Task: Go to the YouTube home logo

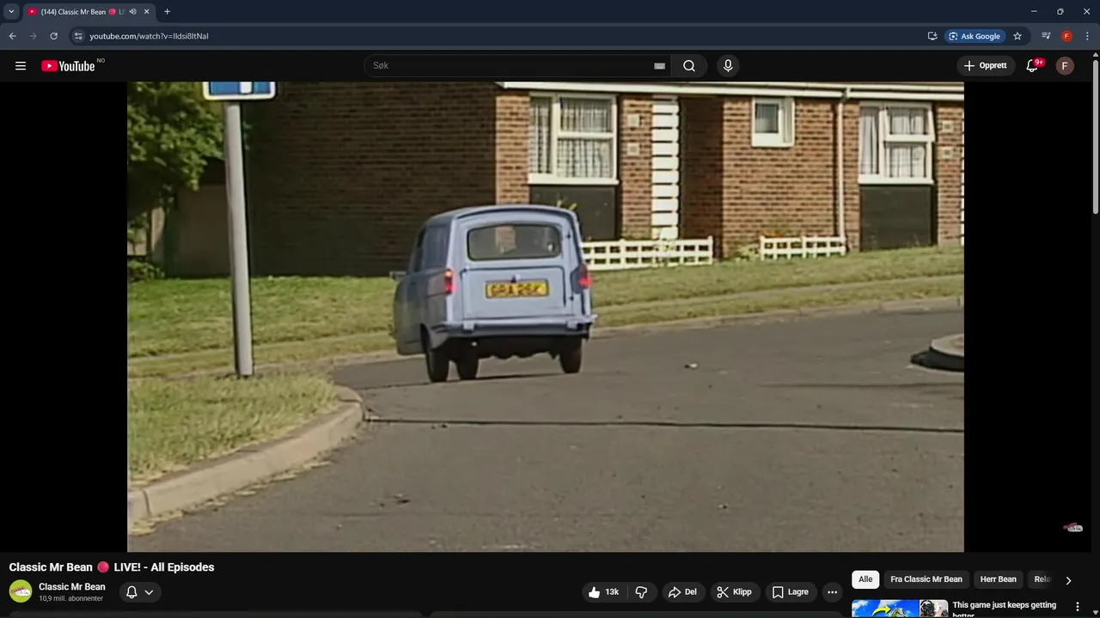Action: tap(69, 66)
